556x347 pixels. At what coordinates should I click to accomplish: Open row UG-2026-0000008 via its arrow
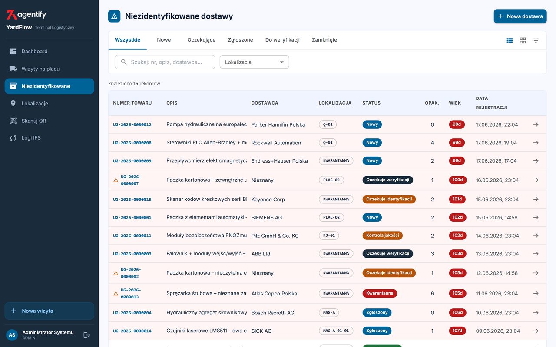(536, 143)
